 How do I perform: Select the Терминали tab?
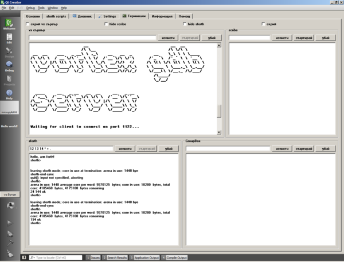(x=134, y=16)
